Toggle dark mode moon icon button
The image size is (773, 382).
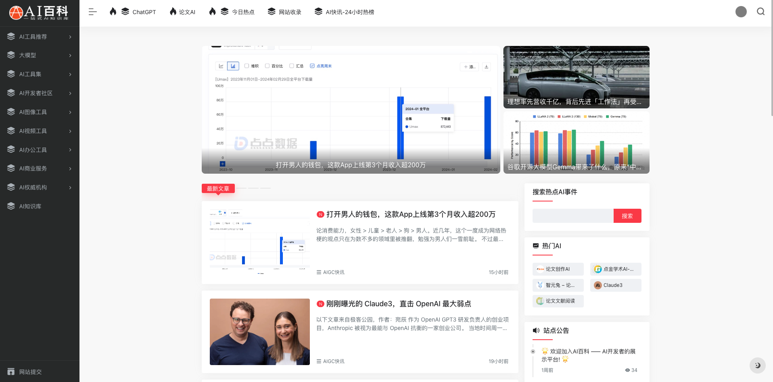(758, 365)
